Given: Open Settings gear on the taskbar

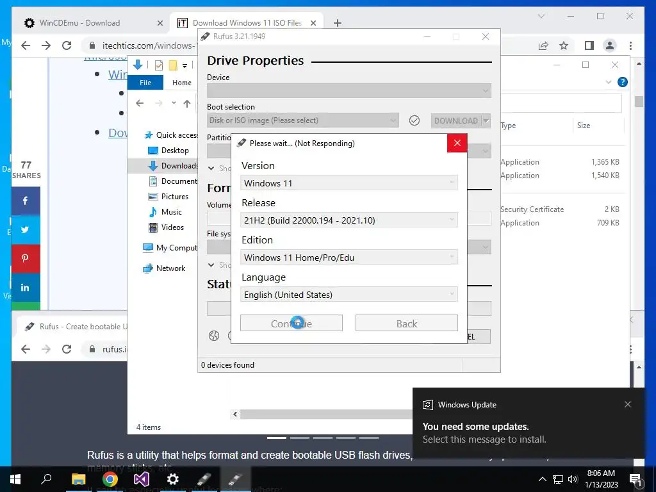Looking at the screenshot, I should coord(173,479).
